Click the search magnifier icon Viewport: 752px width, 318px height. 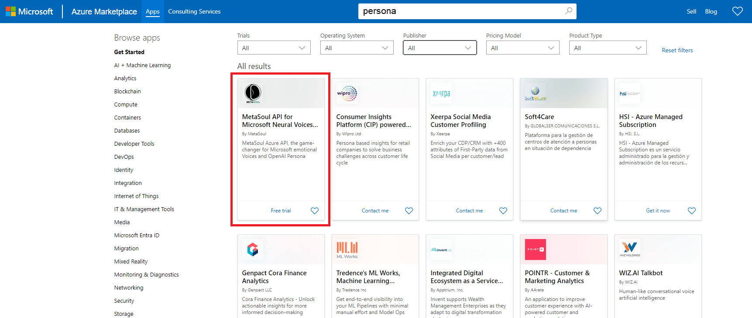point(568,11)
